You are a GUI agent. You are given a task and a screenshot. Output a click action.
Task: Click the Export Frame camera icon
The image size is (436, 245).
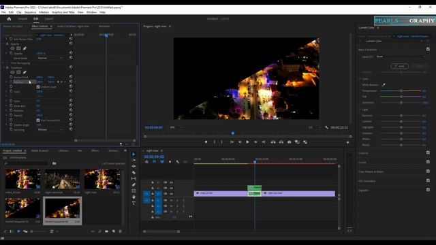click(289, 142)
